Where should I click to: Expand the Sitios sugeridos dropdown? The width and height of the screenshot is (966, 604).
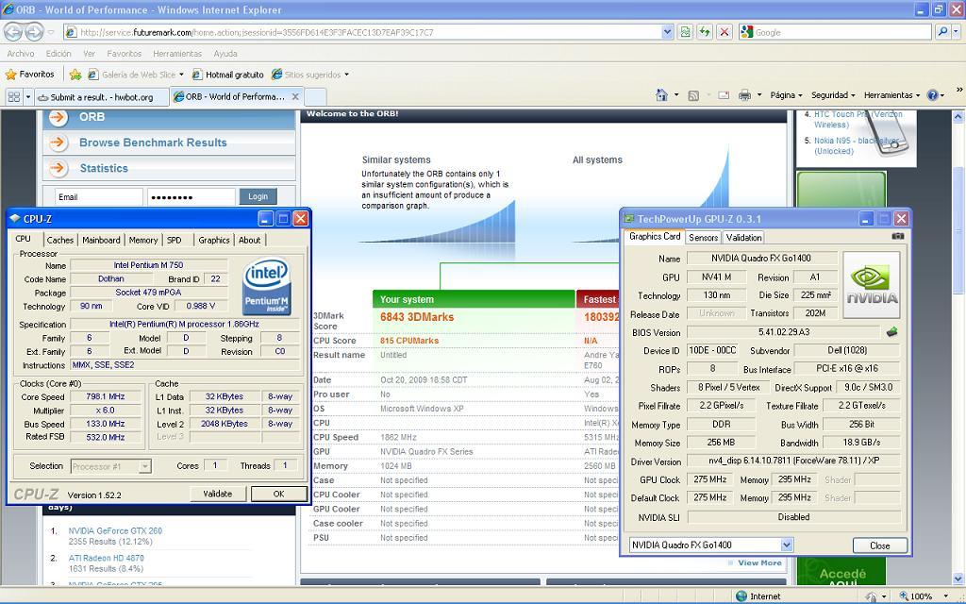tap(347, 75)
